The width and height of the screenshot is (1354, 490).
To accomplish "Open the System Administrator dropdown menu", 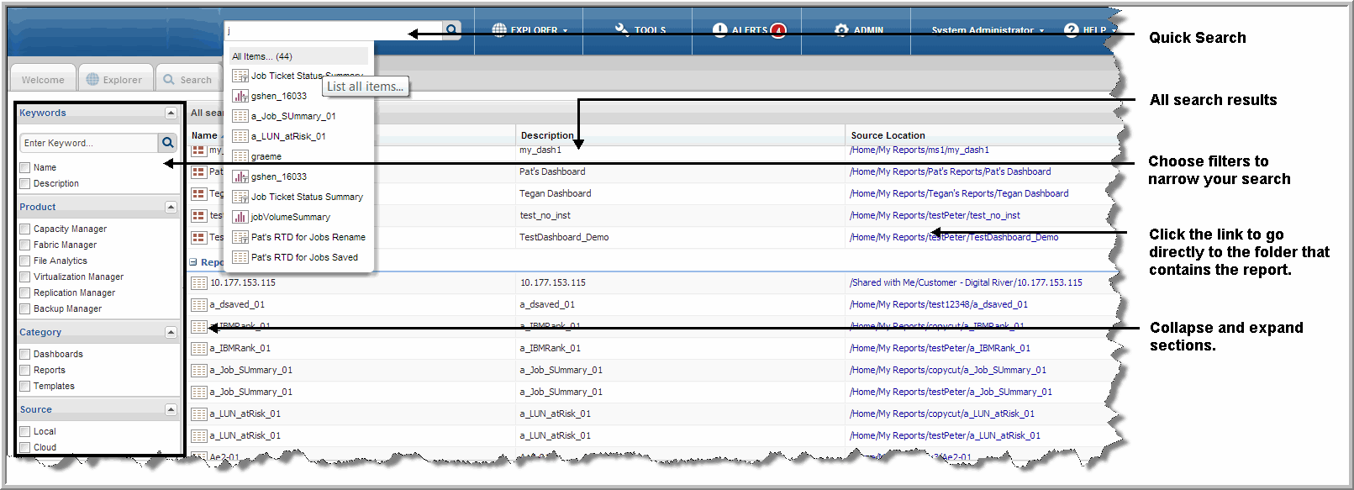I will pyautogui.click(x=988, y=30).
